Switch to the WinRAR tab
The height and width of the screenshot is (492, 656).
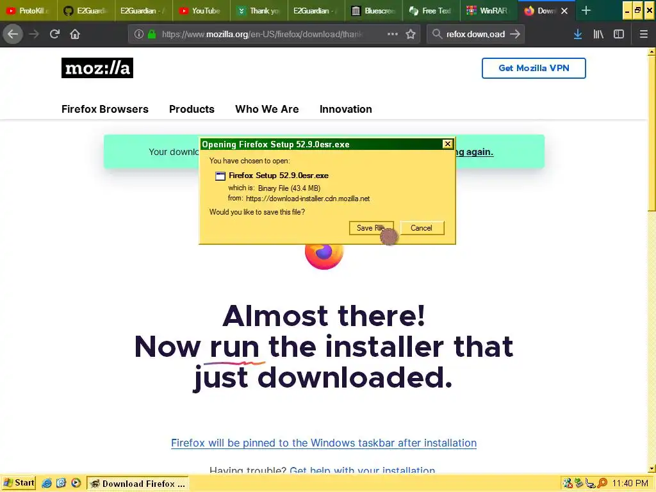(489, 11)
